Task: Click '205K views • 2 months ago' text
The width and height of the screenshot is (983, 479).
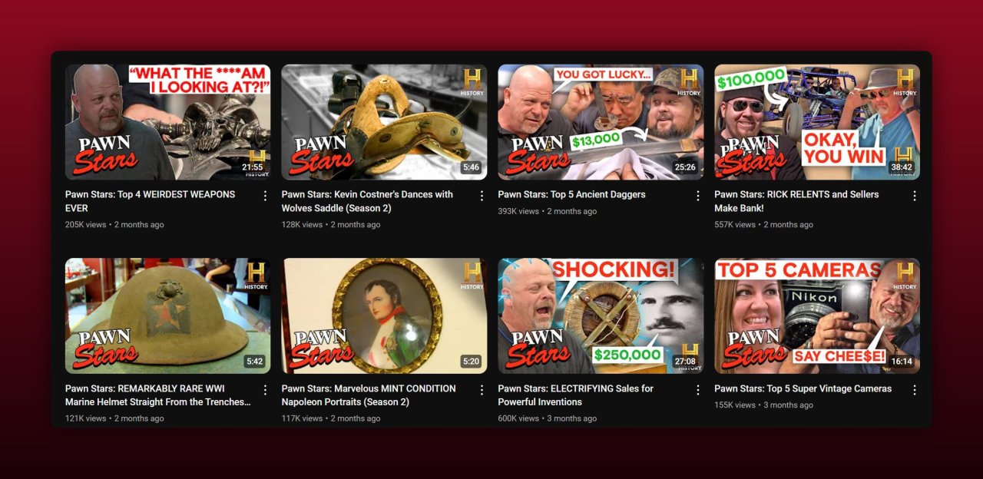Action: pyautogui.click(x=114, y=225)
